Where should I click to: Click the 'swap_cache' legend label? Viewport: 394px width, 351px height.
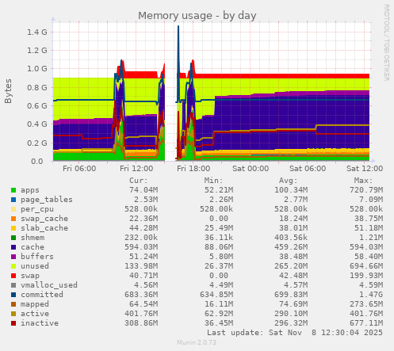[x=44, y=219]
